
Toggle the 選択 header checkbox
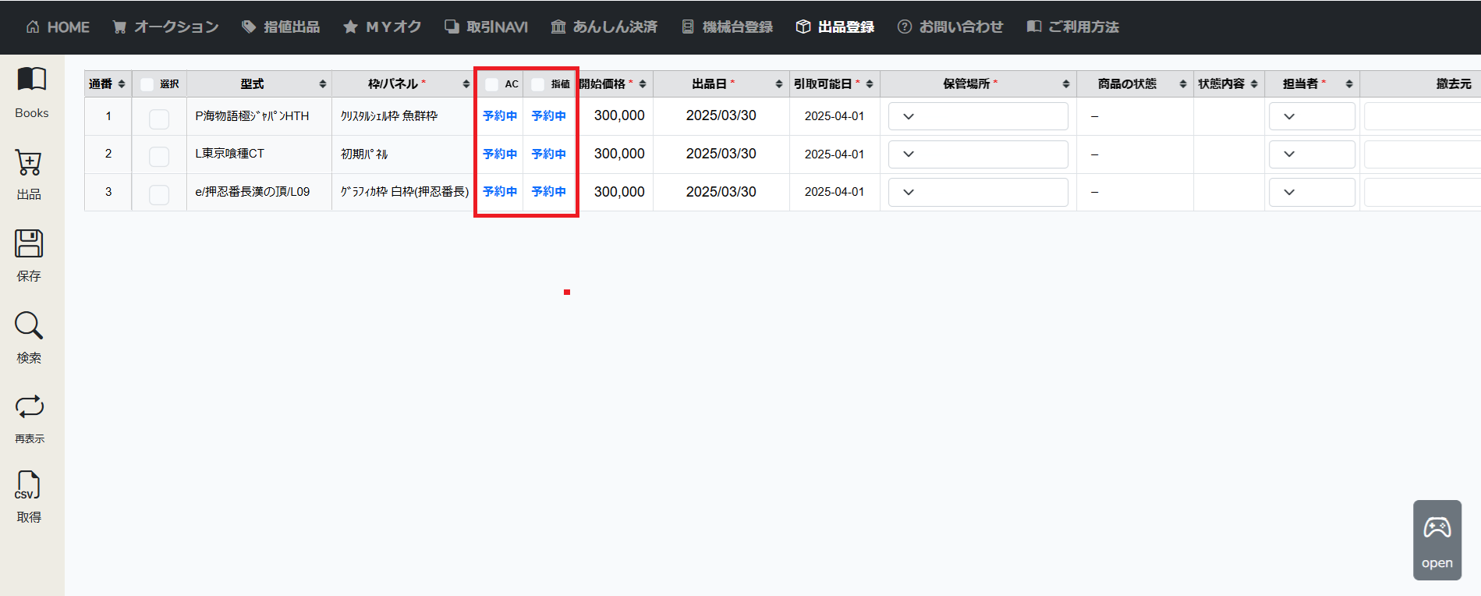pos(147,84)
